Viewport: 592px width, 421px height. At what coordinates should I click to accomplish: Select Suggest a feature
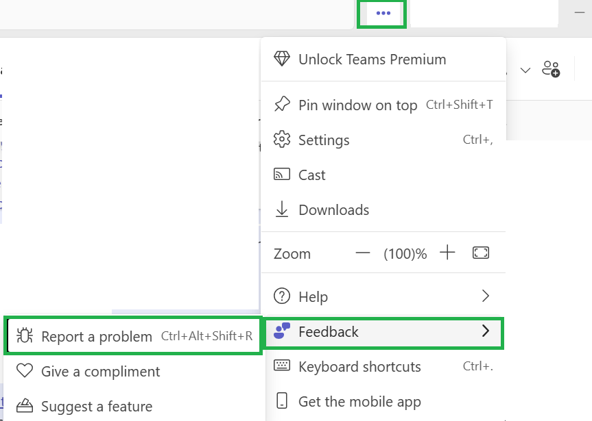tap(134, 407)
